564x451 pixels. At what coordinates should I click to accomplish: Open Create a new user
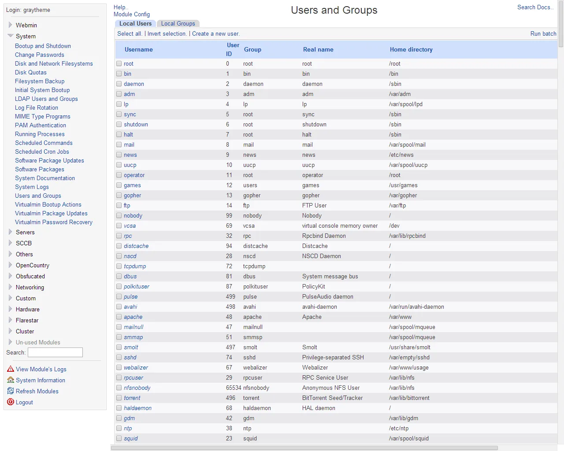(215, 33)
